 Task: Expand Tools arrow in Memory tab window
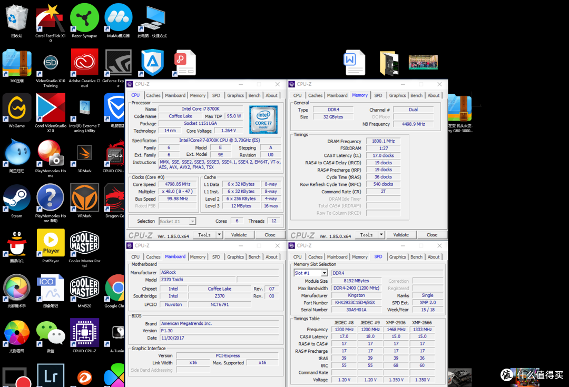pyautogui.click(x=381, y=235)
